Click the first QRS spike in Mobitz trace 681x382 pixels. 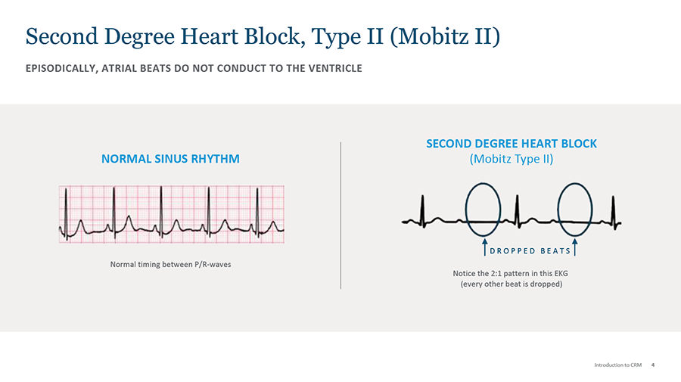coord(424,207)
